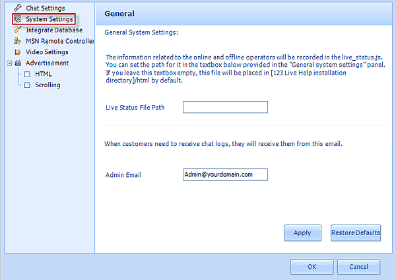Click the Chat Settings wrench icon

(18, 8)
